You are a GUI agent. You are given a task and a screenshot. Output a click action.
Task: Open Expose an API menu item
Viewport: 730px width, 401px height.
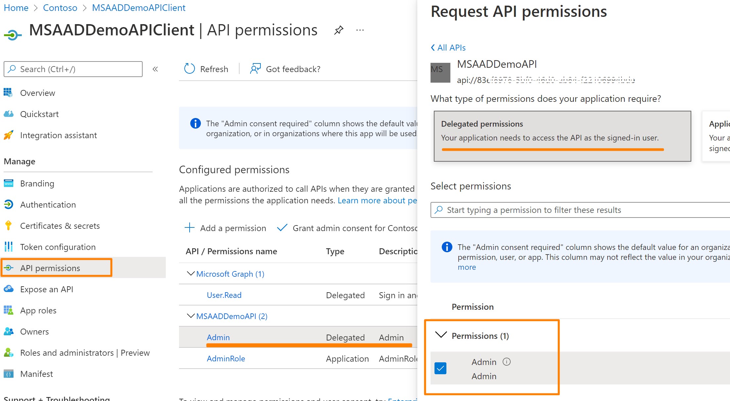(47, 289)
